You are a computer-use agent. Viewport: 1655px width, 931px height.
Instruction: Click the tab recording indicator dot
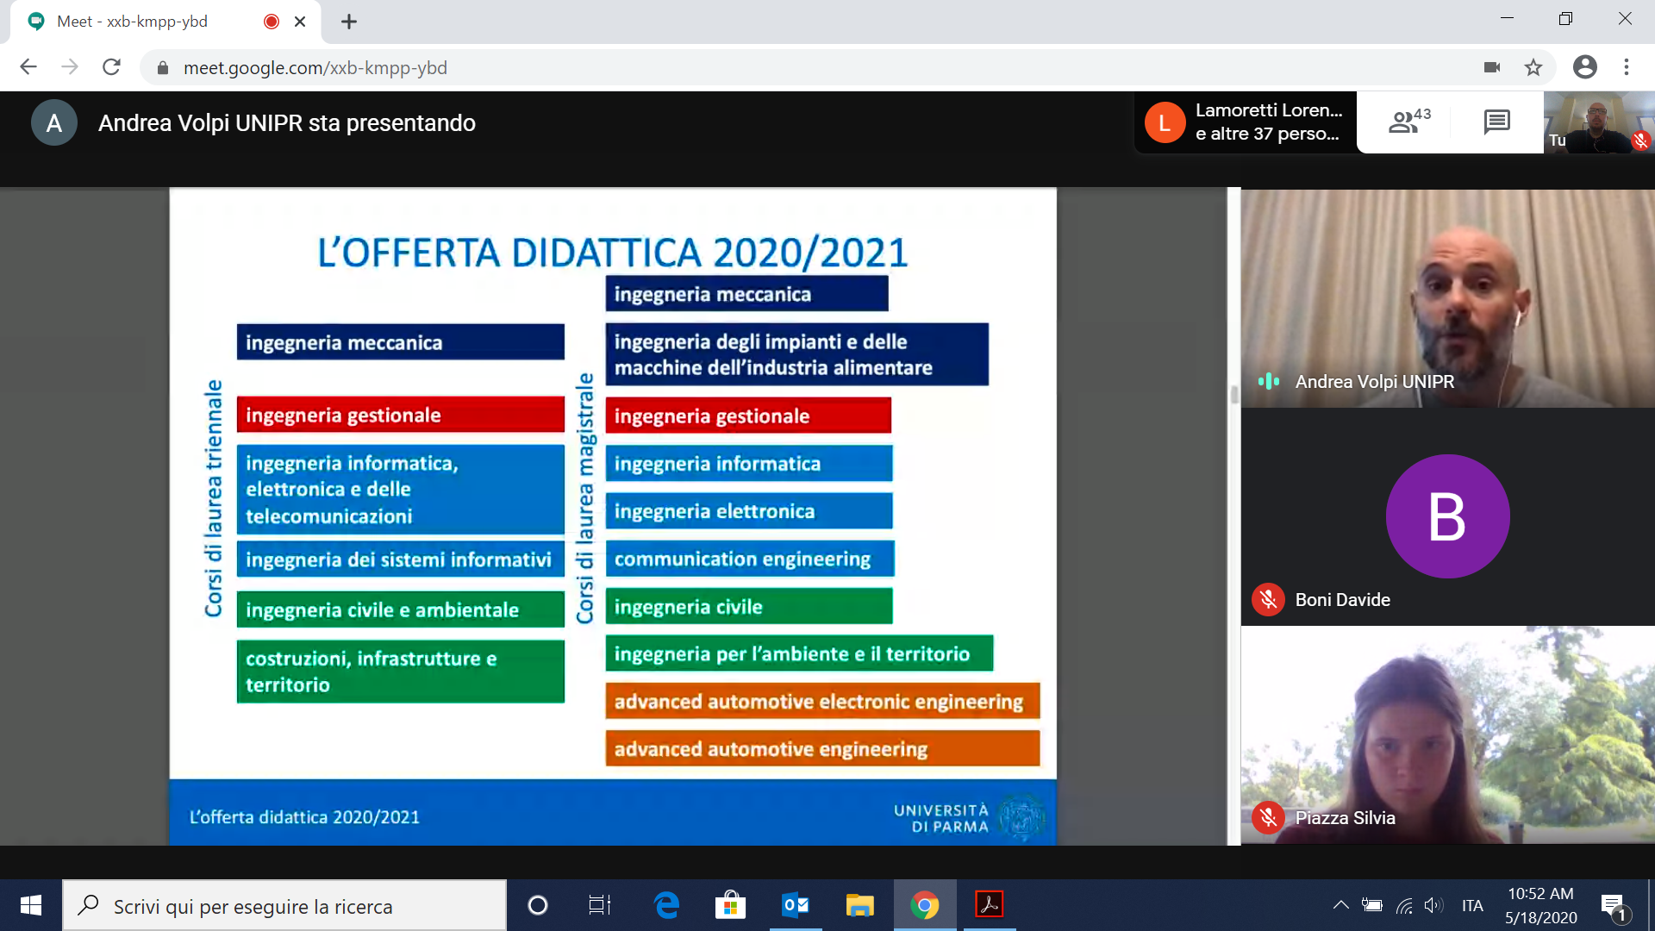(272, 22)
